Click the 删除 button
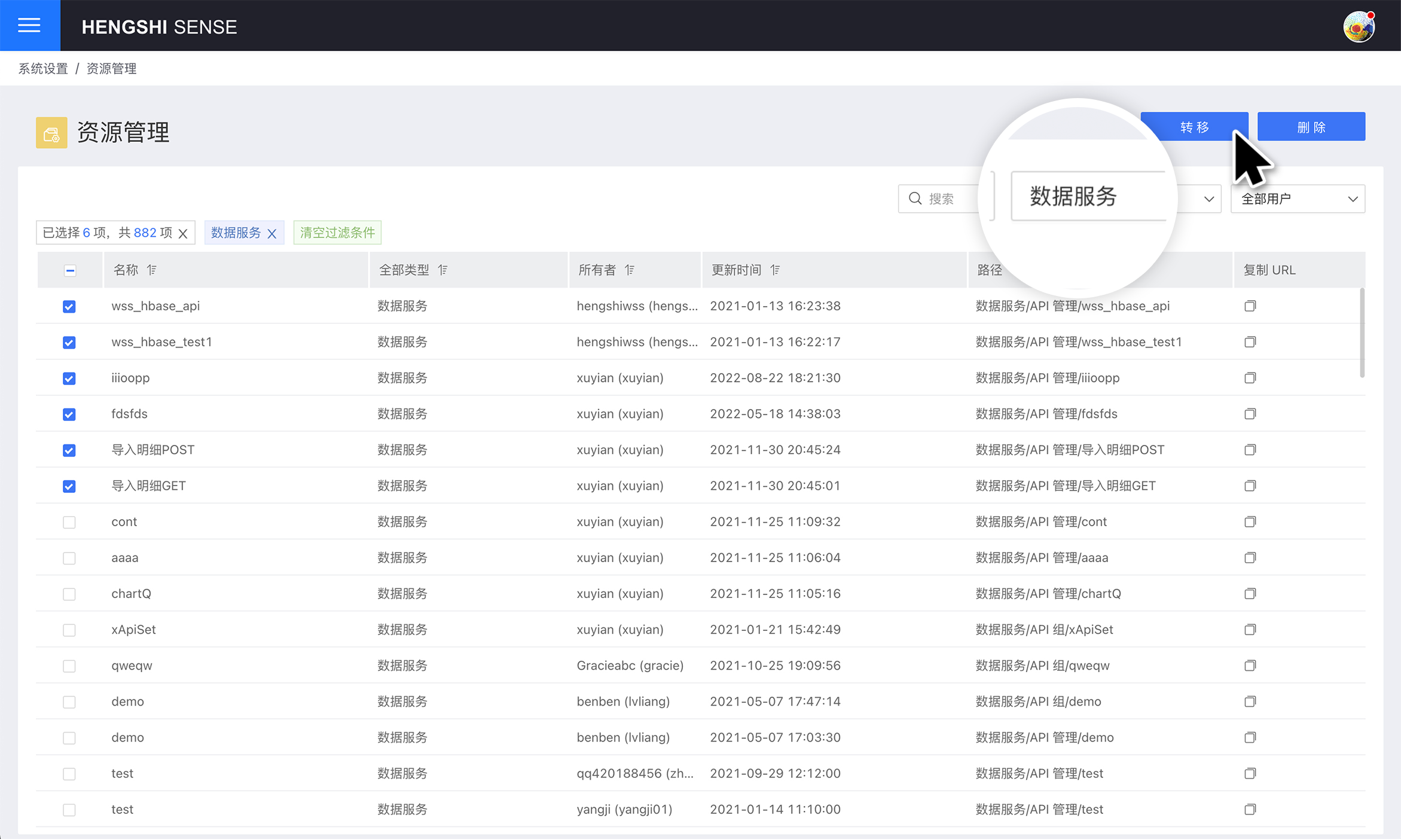The image size is (1401, 839). tap(1311, 127)
